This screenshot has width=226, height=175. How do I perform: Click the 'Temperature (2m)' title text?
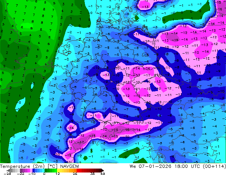23,166
